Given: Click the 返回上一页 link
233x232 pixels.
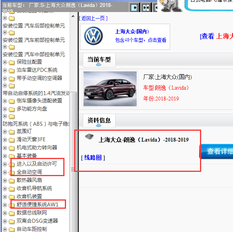Looking at the screenshot, I should pyautogui.click(x=93, y=18).
